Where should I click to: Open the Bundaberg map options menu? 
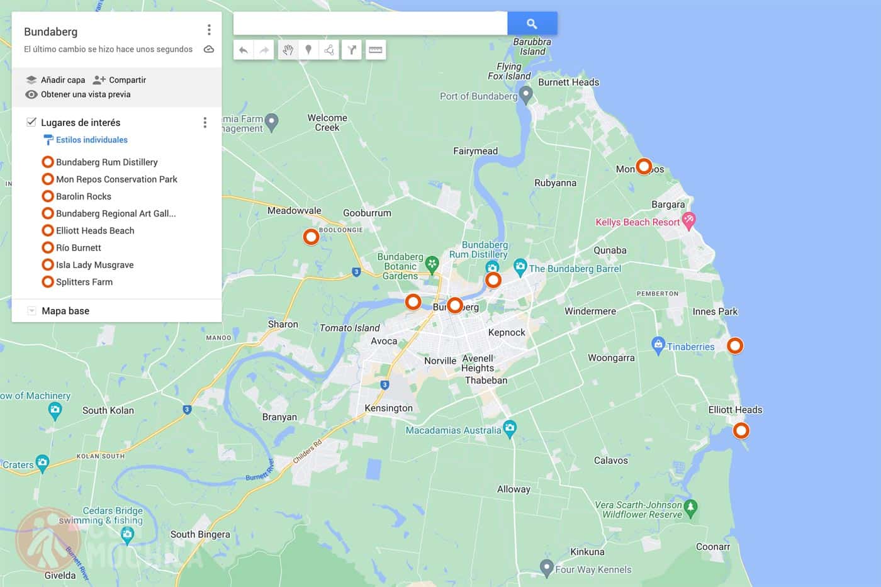209,30
